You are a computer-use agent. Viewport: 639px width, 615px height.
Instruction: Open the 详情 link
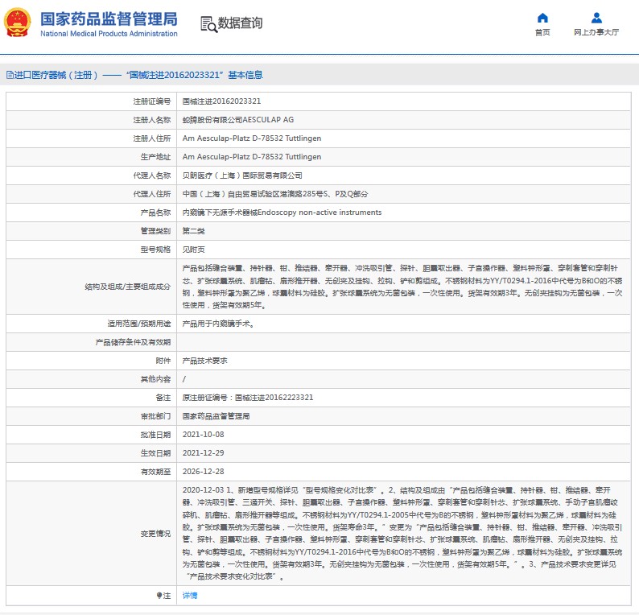point(190,596)
